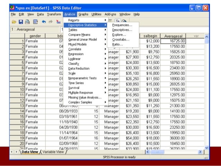Click the gender column header
This screenshot has height=166, width=221.
tap(35, 36)
